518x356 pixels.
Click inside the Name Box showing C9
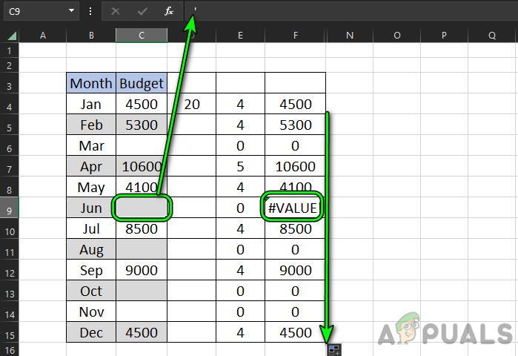[34, 11]
